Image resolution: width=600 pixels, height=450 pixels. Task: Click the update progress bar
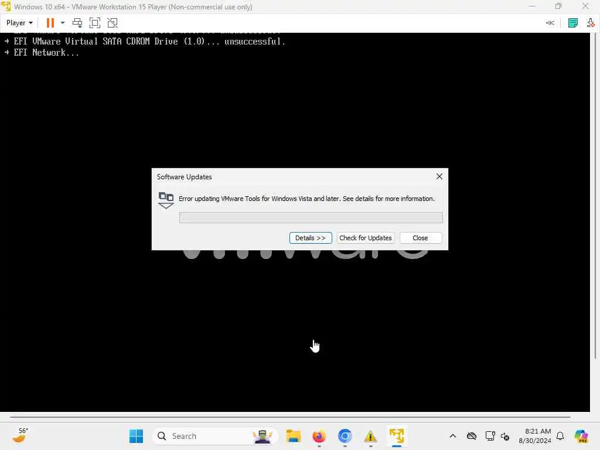coord(311,218)
